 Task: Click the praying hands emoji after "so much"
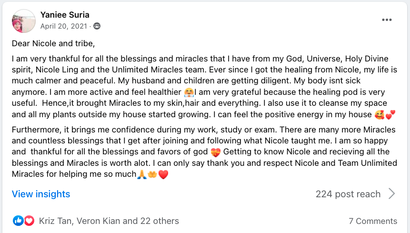point(141,175)
